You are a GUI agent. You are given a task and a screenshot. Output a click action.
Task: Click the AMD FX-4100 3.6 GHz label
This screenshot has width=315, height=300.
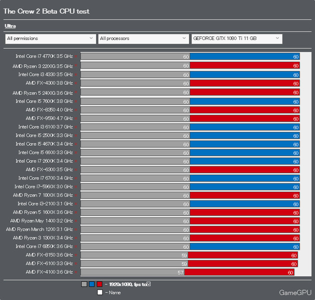(x=49, y=272)
